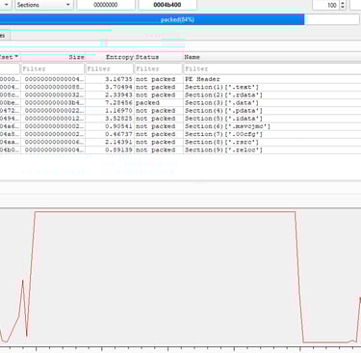Select the Section(8) '.rsrc' row

click(180, 142)
